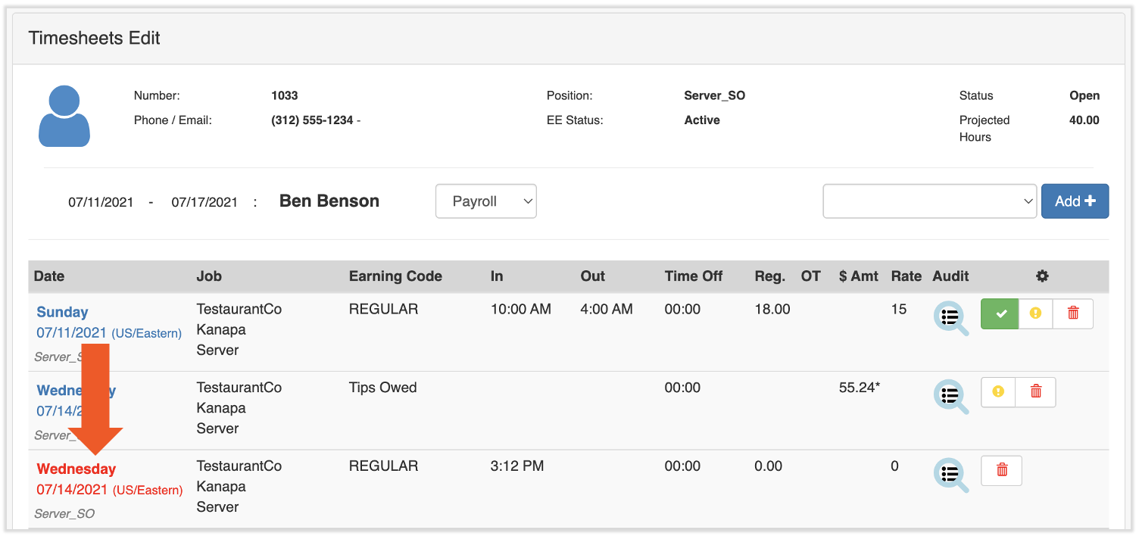
Task: Delete the Sunday timesheet entry
Action: click(1073, 313)
